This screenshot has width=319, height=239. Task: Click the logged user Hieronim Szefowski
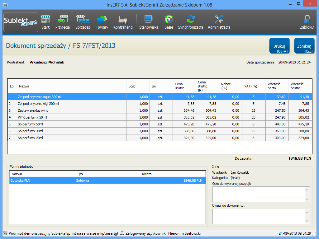point(184,233)
